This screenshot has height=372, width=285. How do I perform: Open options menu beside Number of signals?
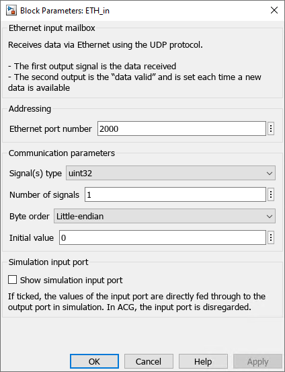271,194
